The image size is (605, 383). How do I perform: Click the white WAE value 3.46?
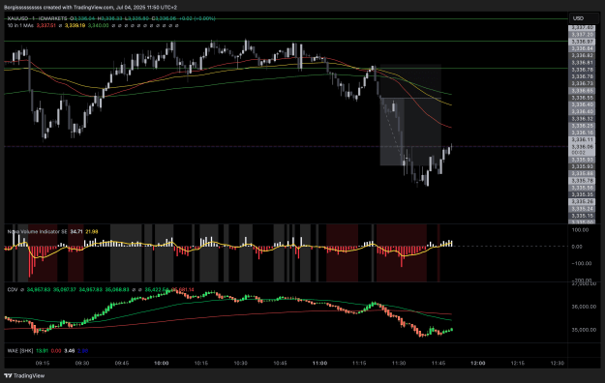70,351
